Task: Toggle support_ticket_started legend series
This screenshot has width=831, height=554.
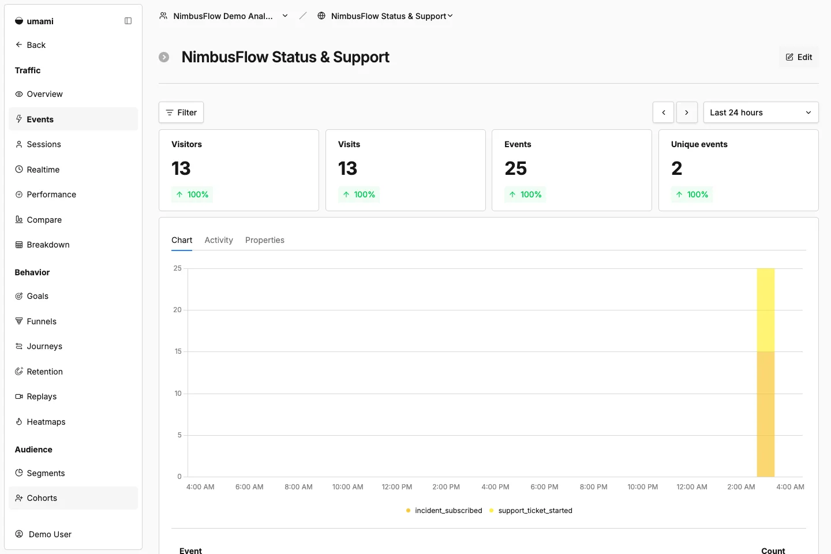Action: tap(530, 511)
